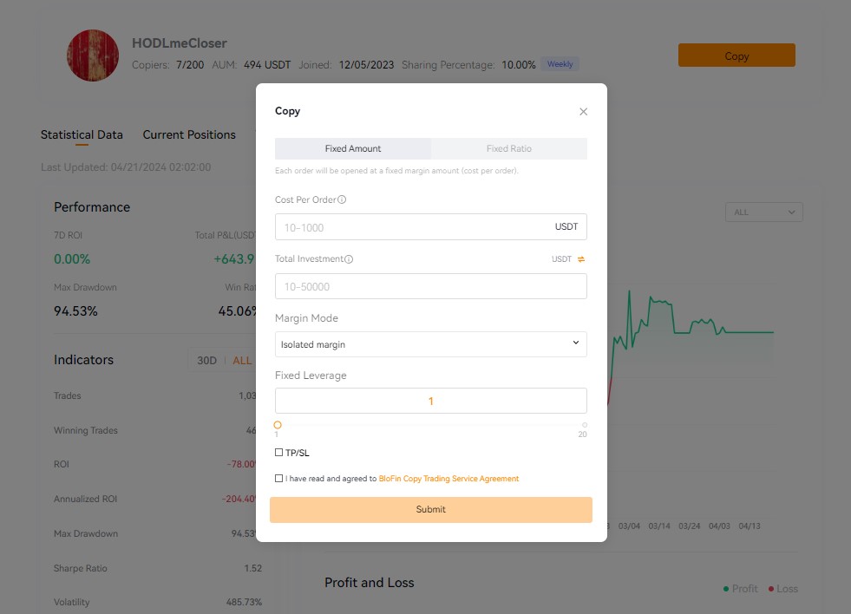
Task: Close the Copy dialog with the X icon
Action: click(x=583, y=111)
